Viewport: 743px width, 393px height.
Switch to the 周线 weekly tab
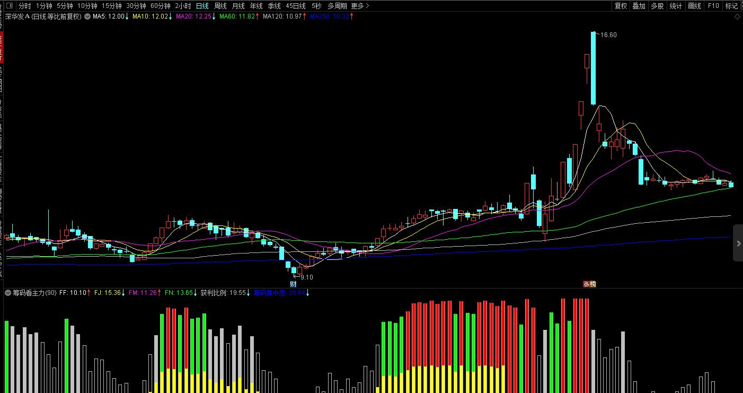220,6
